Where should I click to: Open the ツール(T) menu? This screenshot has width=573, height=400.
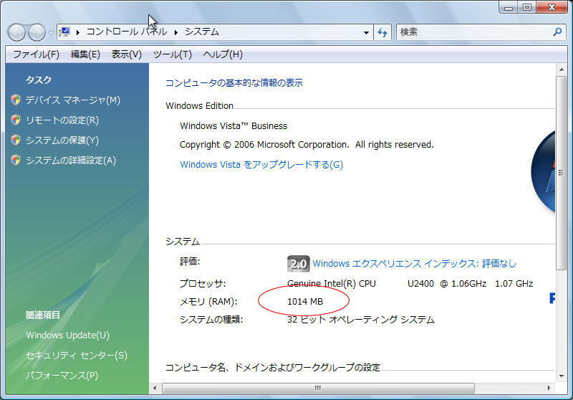[172, 54]
